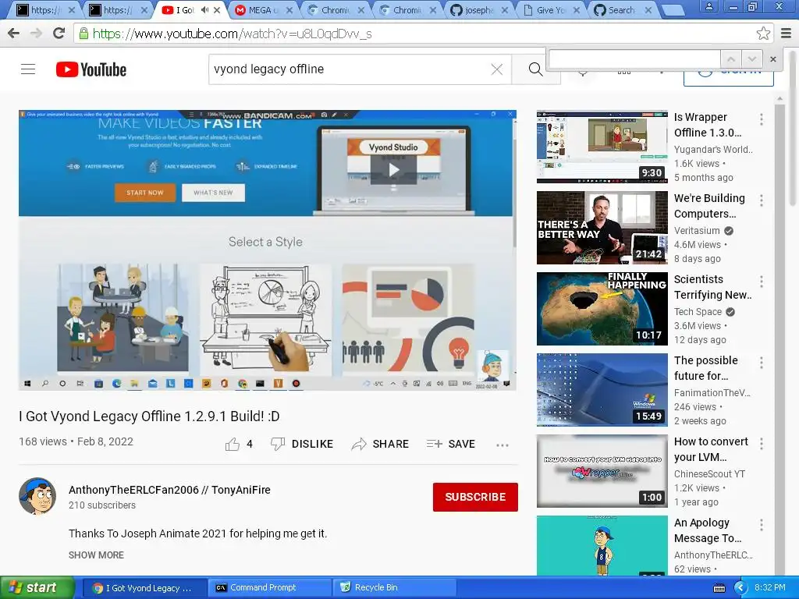799x599 pixels.
Task: Switch to the MEGA tab
Action: point(263,9)
